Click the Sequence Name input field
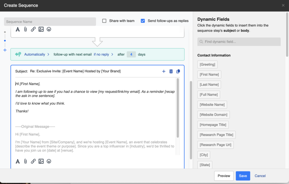Viewport: 289px width, 184px height. (x=50, y=22)
